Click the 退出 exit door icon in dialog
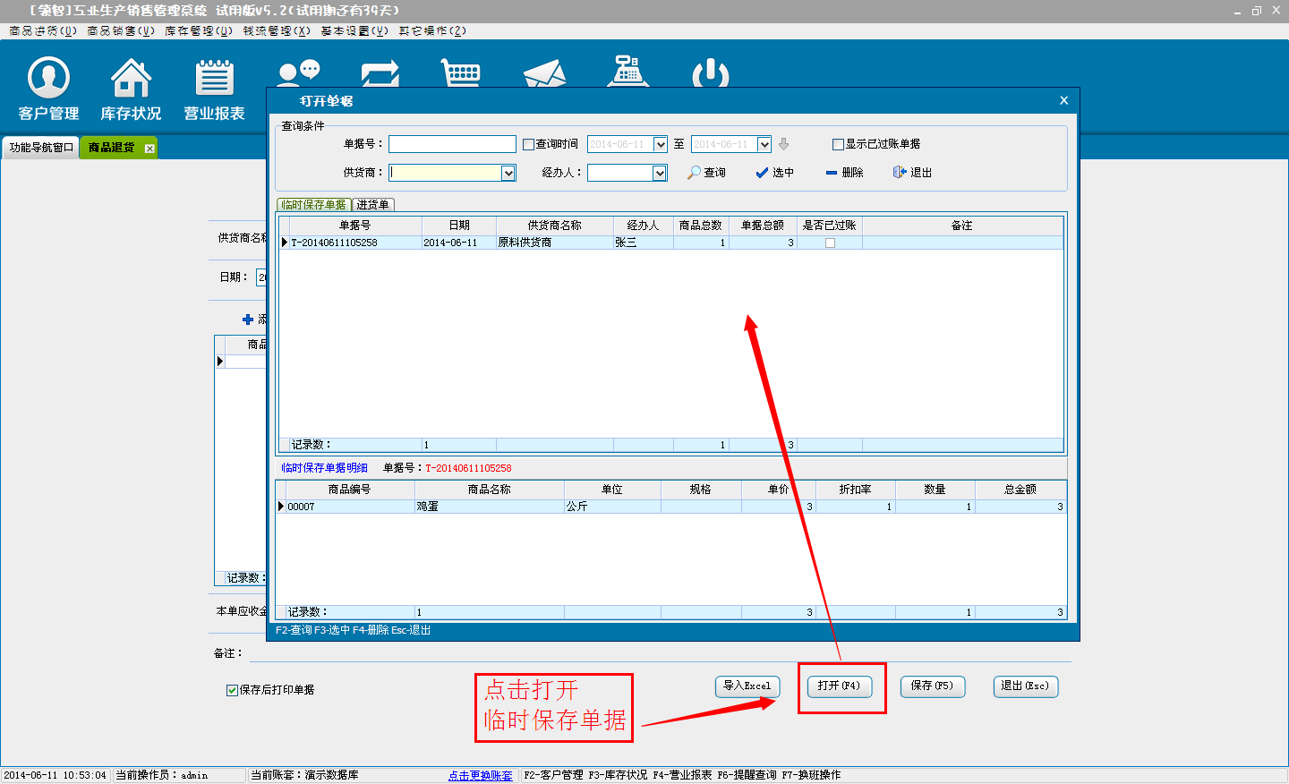The image size is (1289, 784). coord(900,173)
